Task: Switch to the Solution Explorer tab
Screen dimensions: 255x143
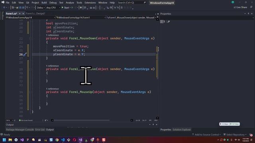Action: [x=182, y=129]
